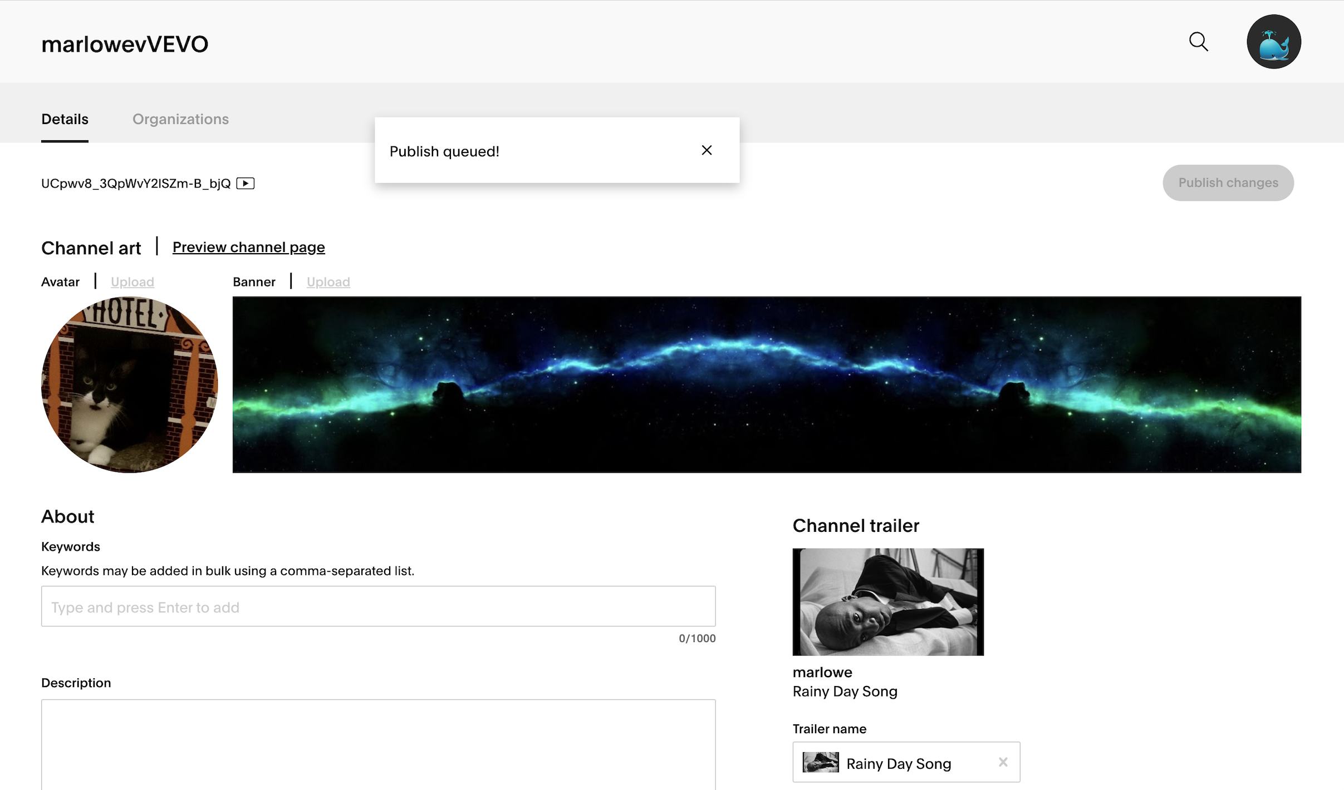Click Upload link next to Avatar
This screenshot has width=1344, height=790.
[133, 282]
